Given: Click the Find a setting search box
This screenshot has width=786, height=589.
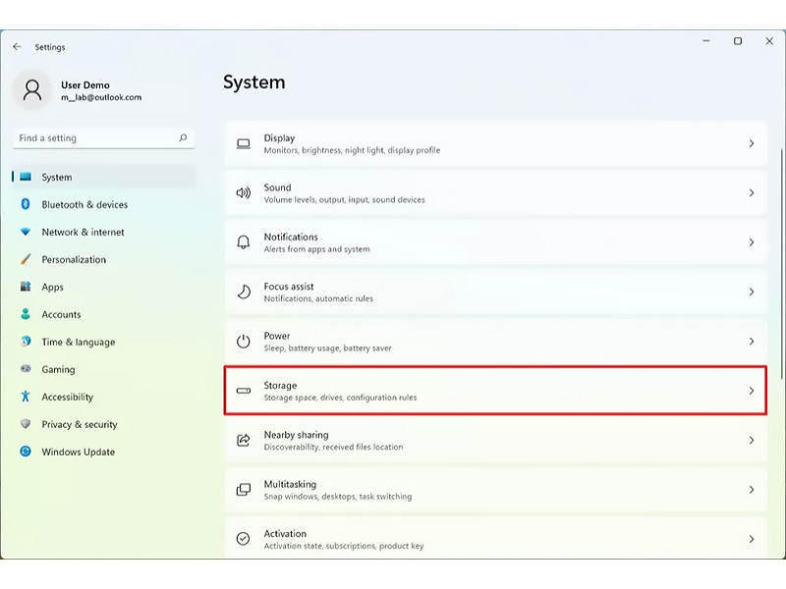Looking at the screenshot, I should point(104,137).
